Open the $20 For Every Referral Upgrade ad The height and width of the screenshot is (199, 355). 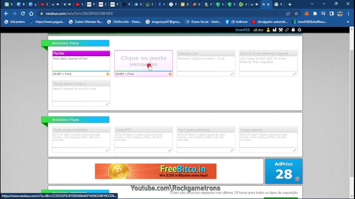point(268,63)
